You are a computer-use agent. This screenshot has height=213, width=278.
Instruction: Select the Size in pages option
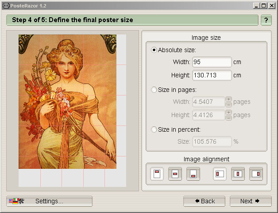154,90
